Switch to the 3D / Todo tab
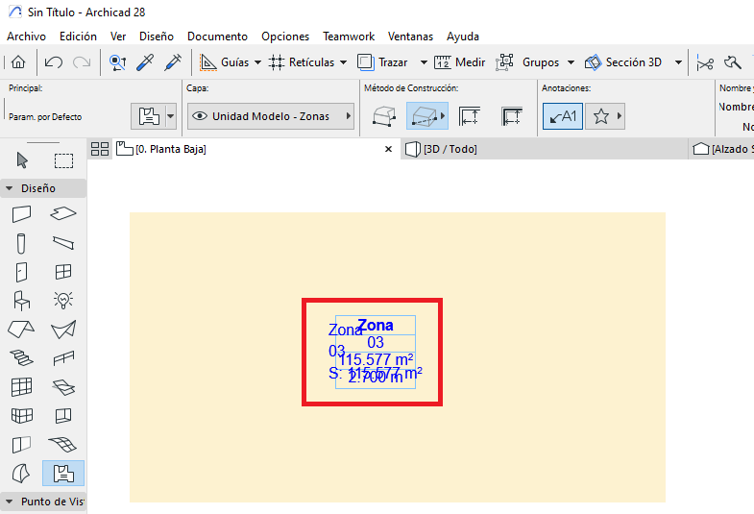Image resolution: width=754 pixels, height=514 pixels. point(450,149)
